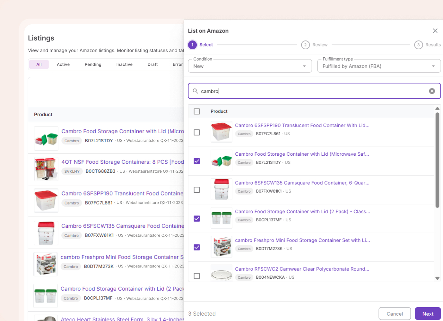Image resolution: width=443 pixels, height=321 pixels.
Task: Click the product list scrollbar thumb
Action: (x=437, y=160)
